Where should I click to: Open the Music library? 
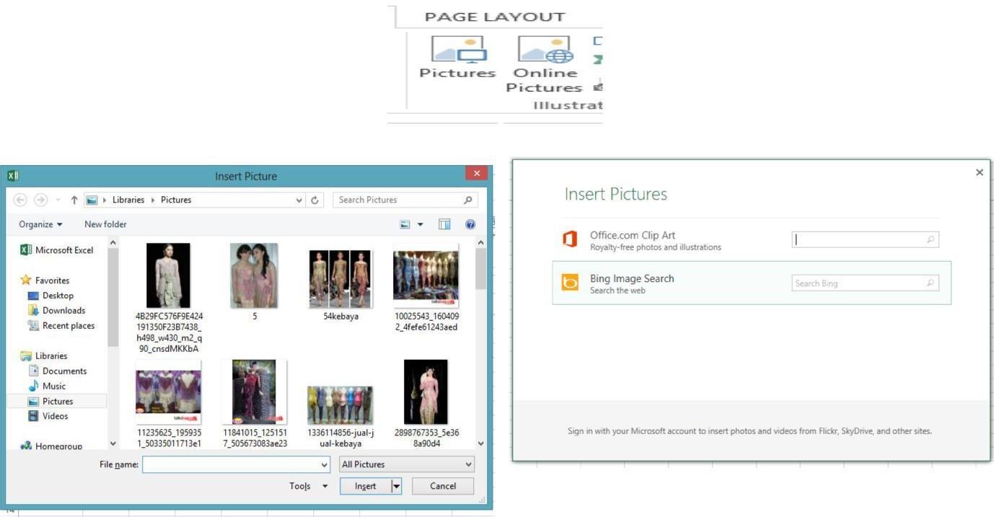point(47,386)
